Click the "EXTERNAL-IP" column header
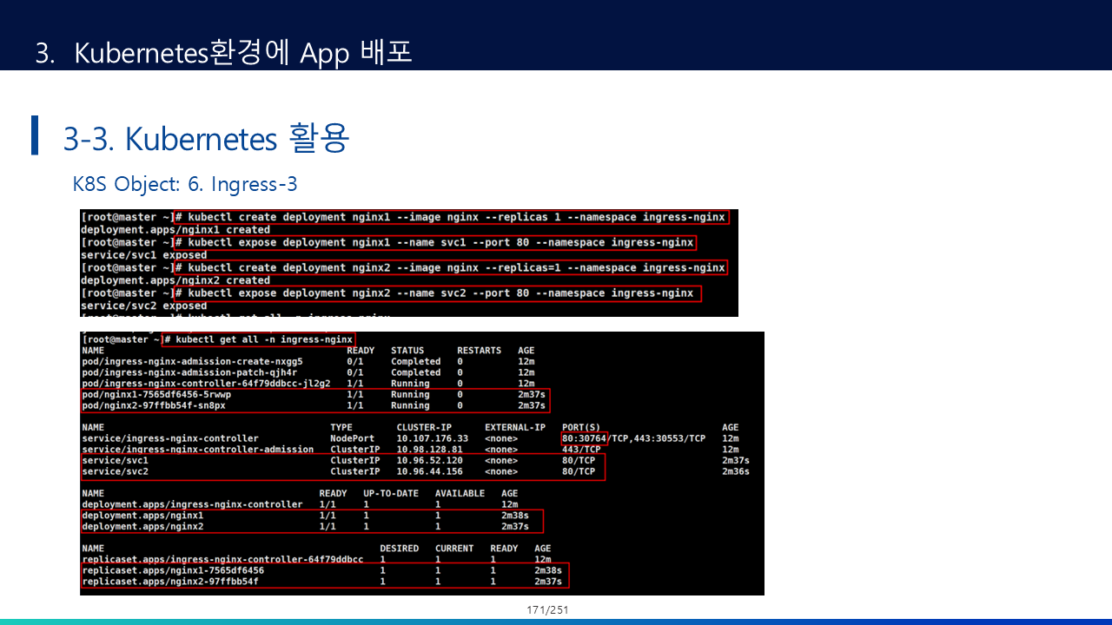This screenshot has width=1112, height=625. [x=515, y=427]
